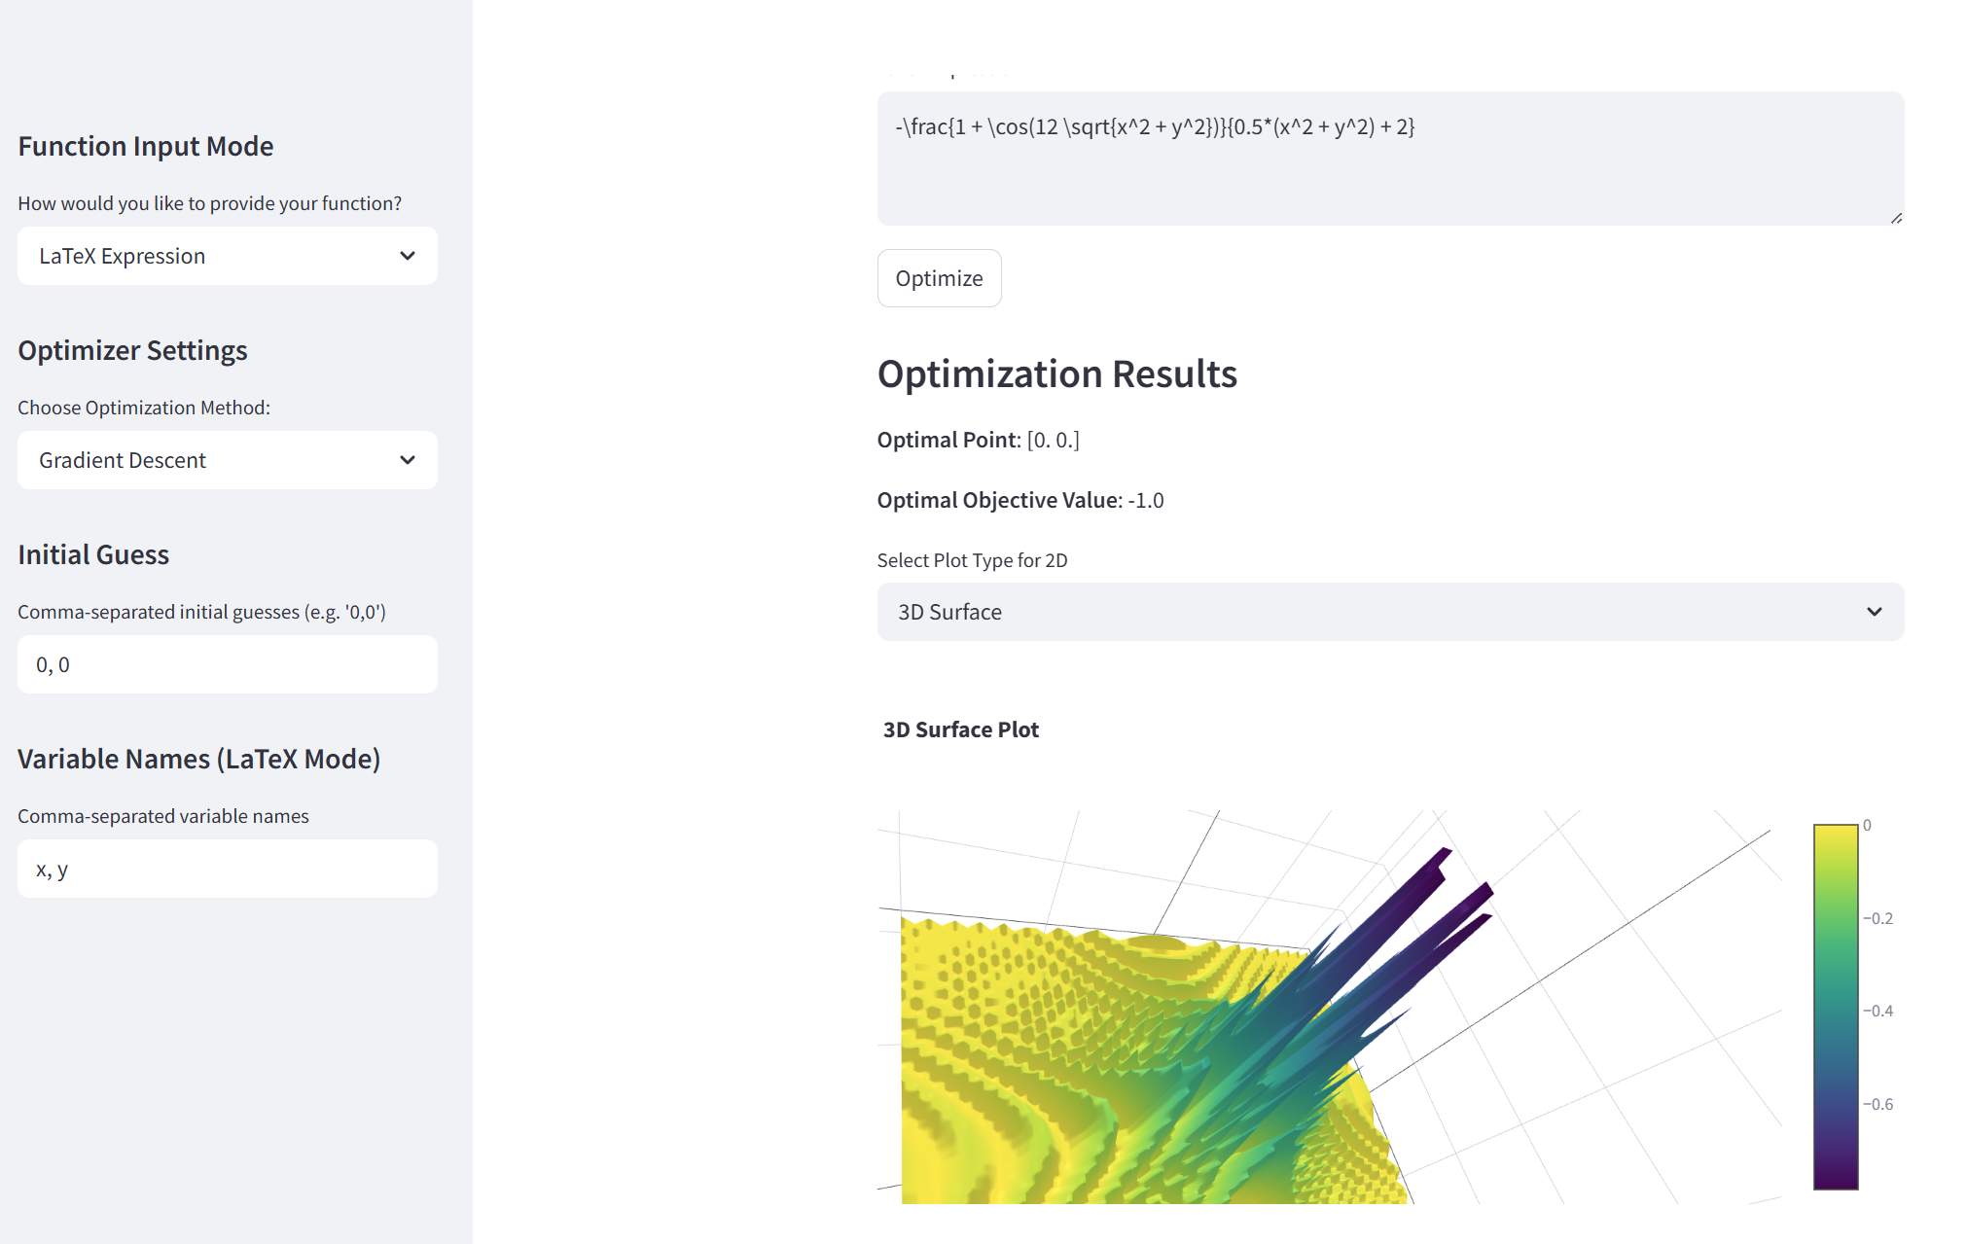The height and width of the screenshot is (1244, 1967).
Task: Open the plot type dropdown showing 3D Surface
Action: click(x=1390, y=612)
